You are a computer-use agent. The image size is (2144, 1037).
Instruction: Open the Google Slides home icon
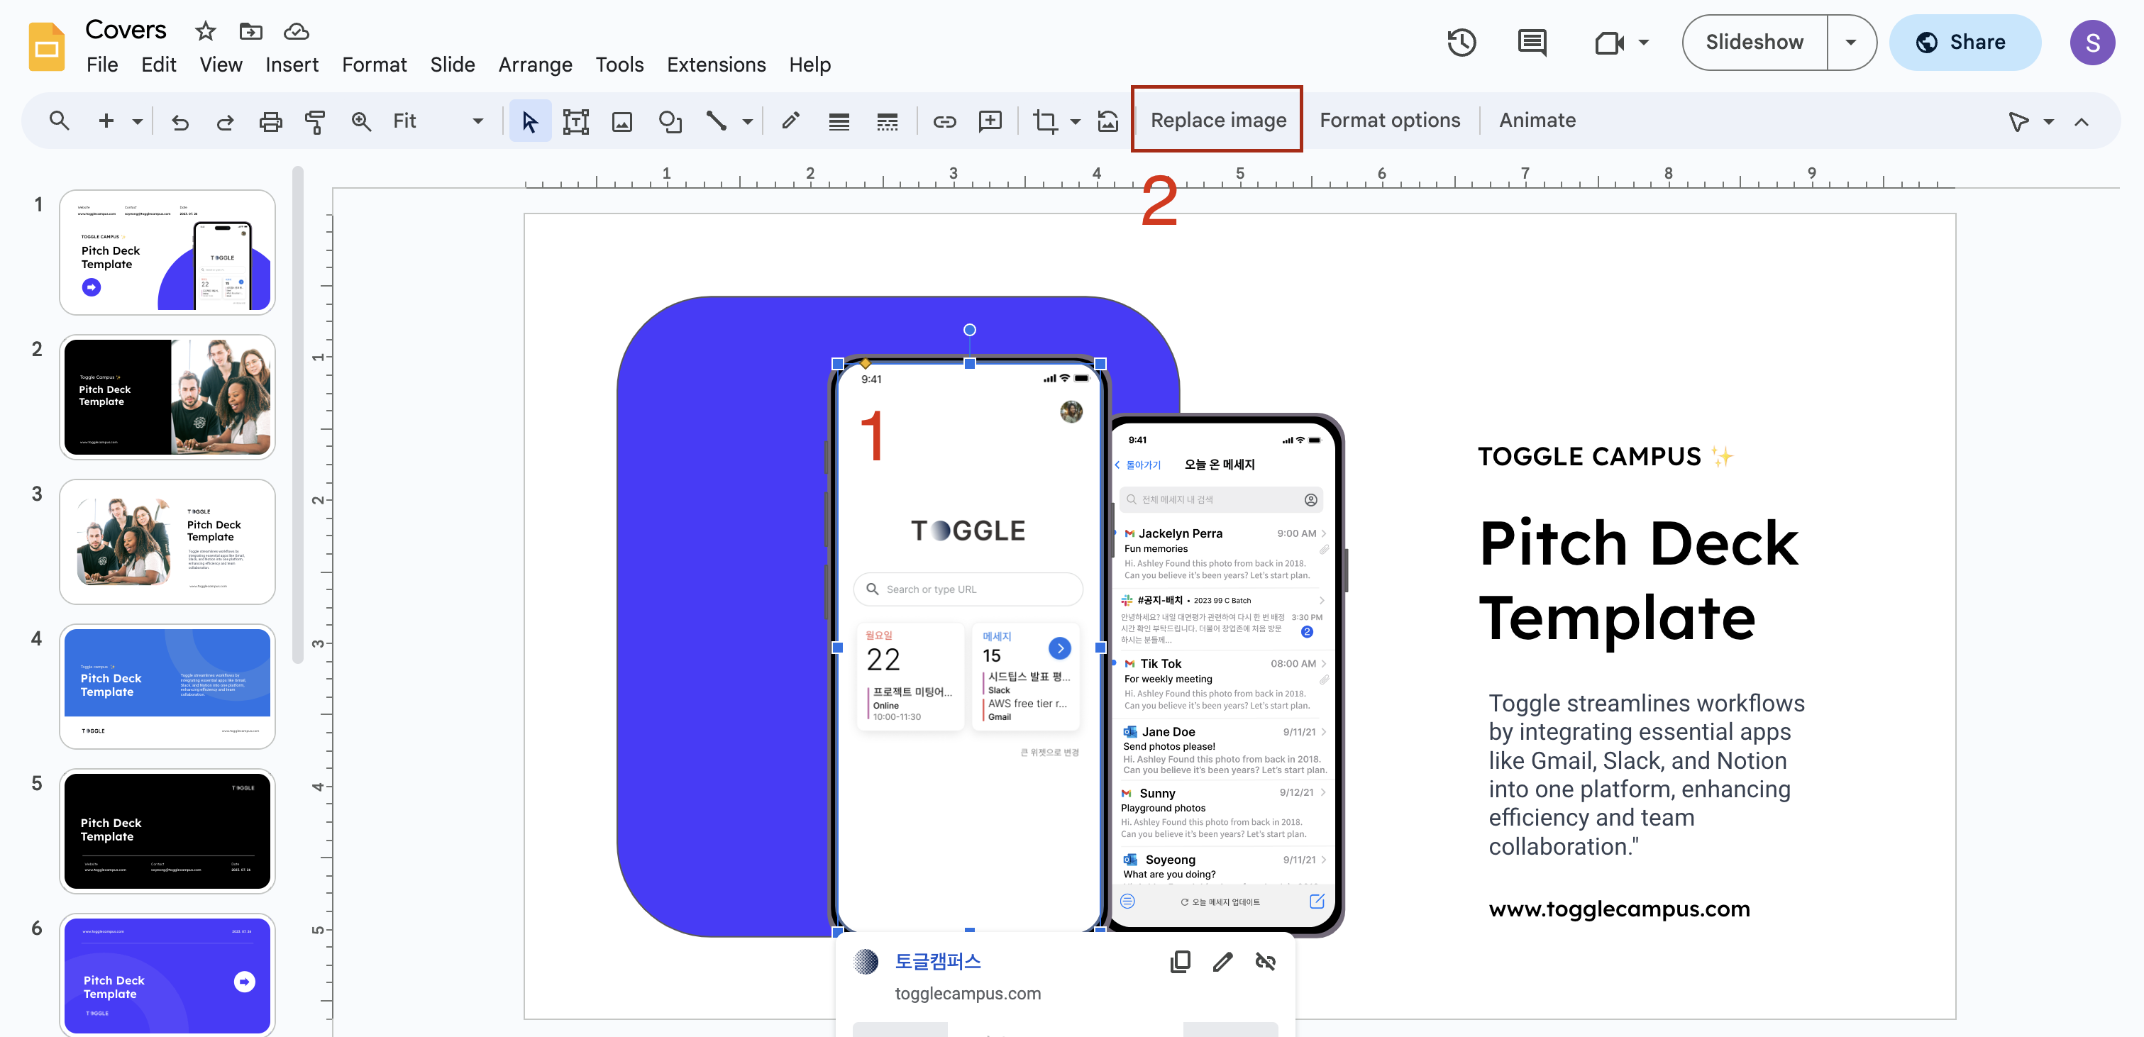click(x=47, y=47)
